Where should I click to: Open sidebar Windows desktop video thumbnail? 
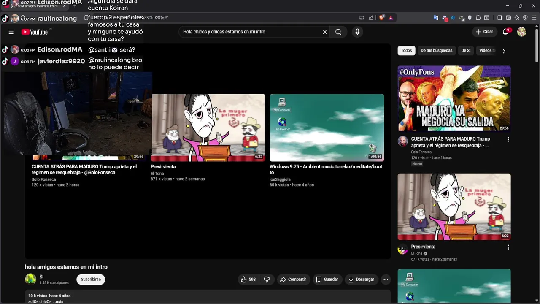click(x=454, y=286)
